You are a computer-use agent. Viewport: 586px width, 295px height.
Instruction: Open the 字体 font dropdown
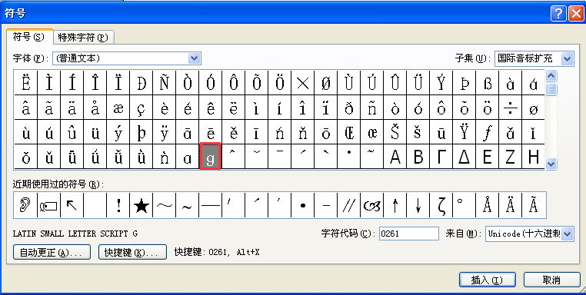[x=194, y=58]
